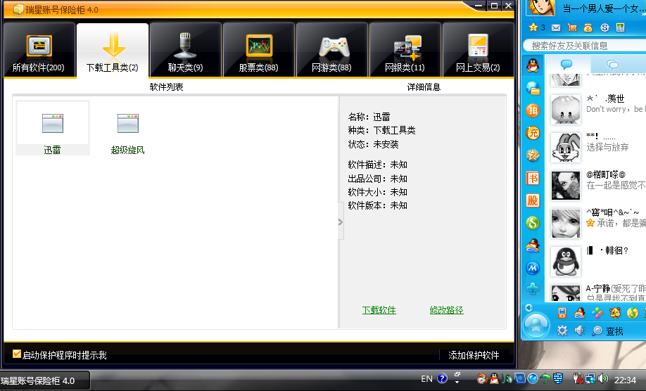
Task: Open the QQ mailbox envelope icon
Action: click(x=556, y=27)
